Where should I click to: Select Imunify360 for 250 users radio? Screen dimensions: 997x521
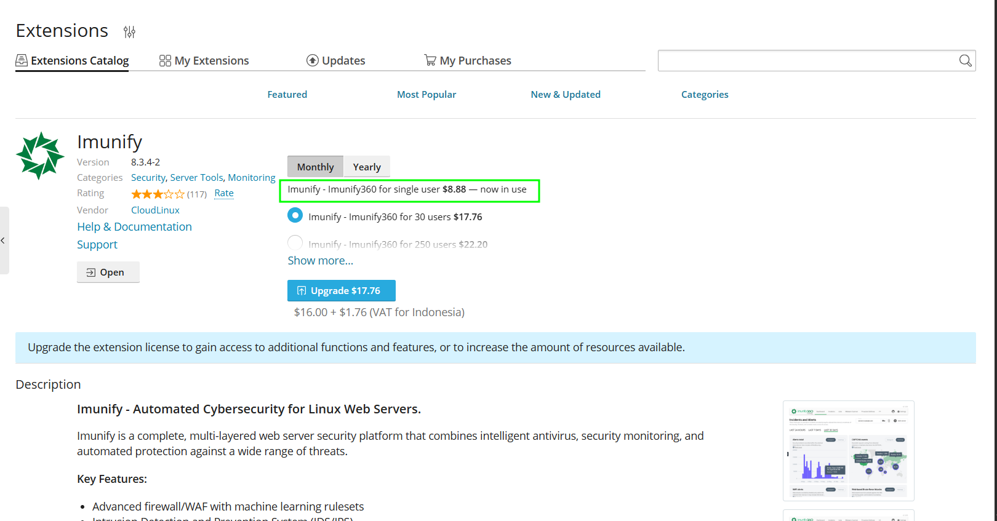[295, 242]
